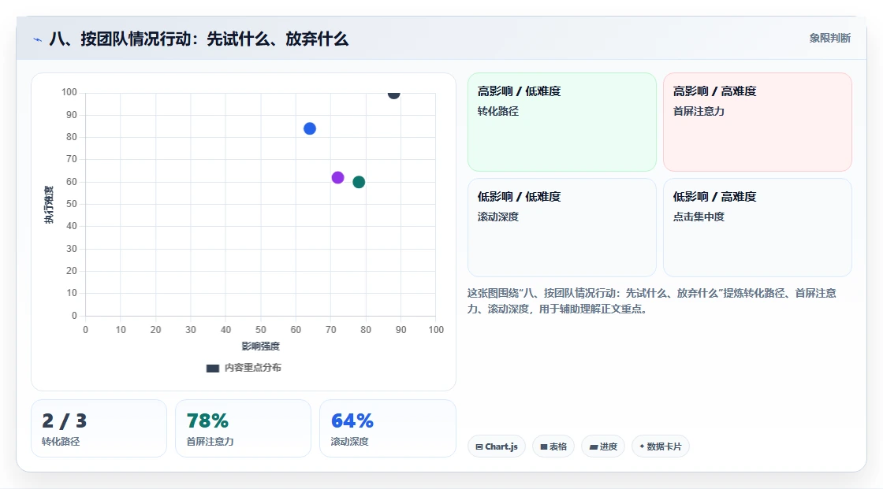Image resolution: width=883 pixels, height=489 pixels.
Task: Click the 象限判断 label in the header
Action: coord(829,39)
